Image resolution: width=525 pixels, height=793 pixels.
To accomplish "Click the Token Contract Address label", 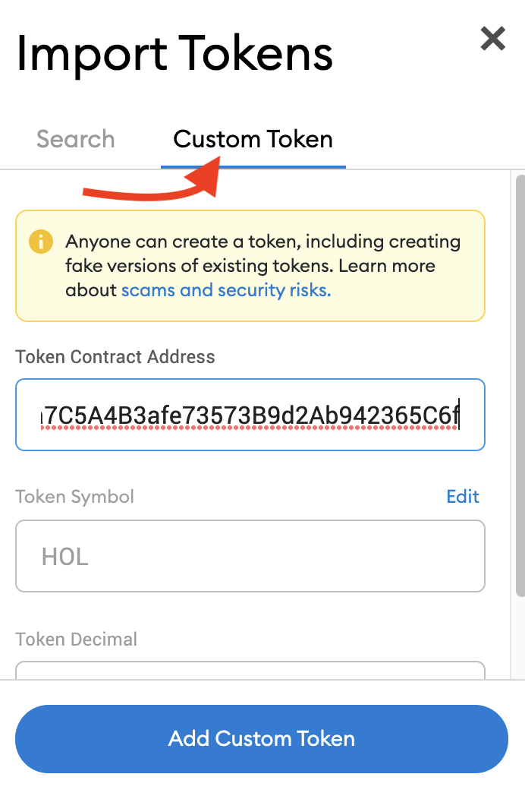I will pyautogui.click(x=115, y=357).
